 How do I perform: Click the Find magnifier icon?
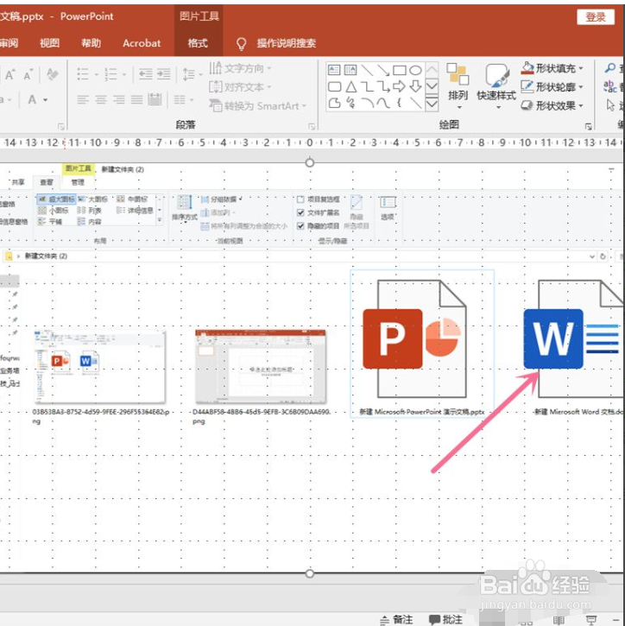610,68
